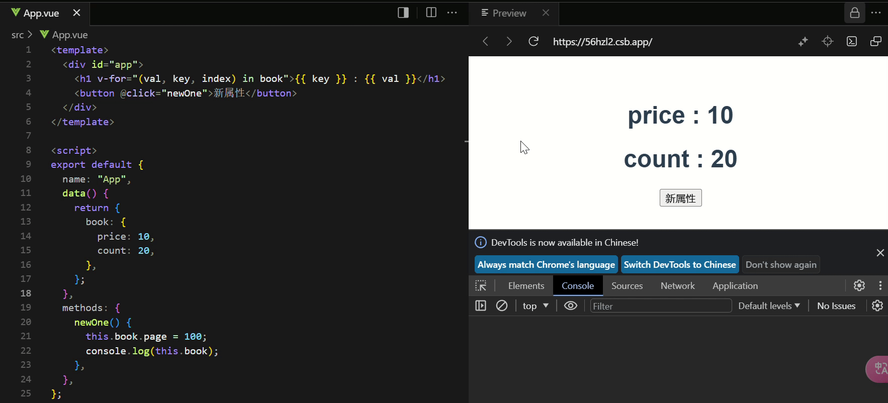This screenshot has height=403, width=888.
Task: Dismiss the DevTools language notification
Action: (x=880, y=253)
